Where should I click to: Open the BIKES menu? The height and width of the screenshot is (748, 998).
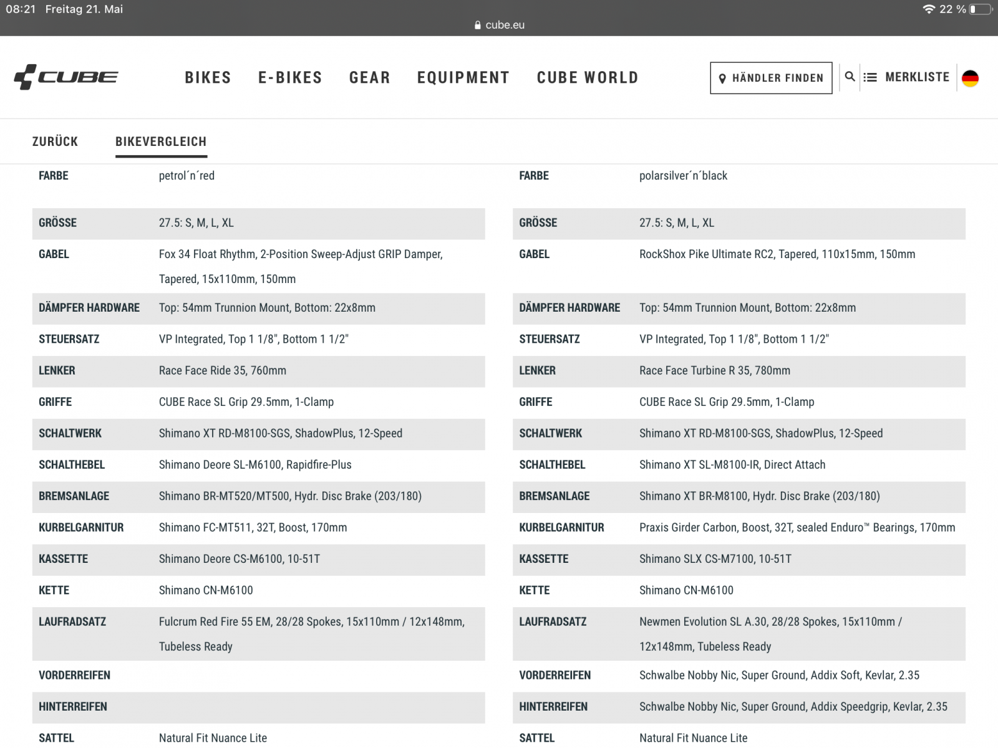click(208, 78)
